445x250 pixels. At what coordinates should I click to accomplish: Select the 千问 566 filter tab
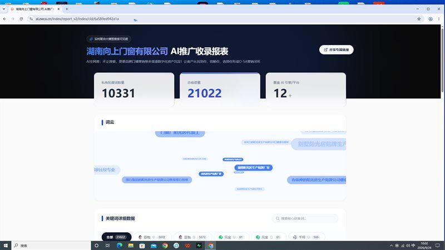click(306, 237)
